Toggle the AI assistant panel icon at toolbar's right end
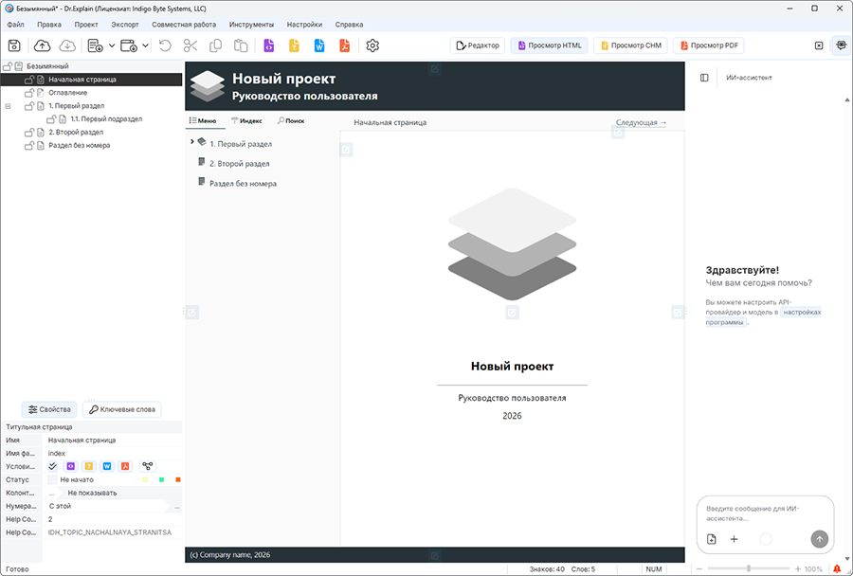Screen dimensions: 853x576 pos(841,45)
